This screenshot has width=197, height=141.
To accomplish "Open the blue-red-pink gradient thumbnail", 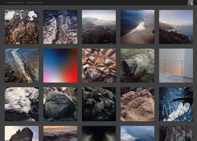I will (x=60, y=65).
